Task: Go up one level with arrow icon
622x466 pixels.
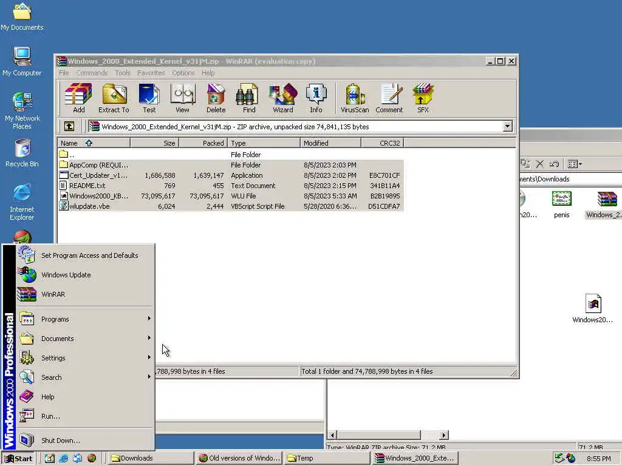Action: (69, 126)
